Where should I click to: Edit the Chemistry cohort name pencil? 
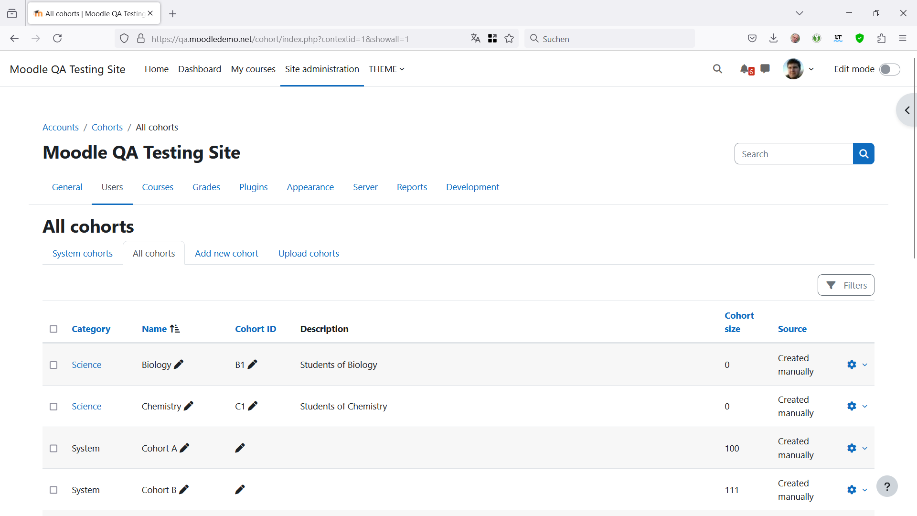point(189,406)
